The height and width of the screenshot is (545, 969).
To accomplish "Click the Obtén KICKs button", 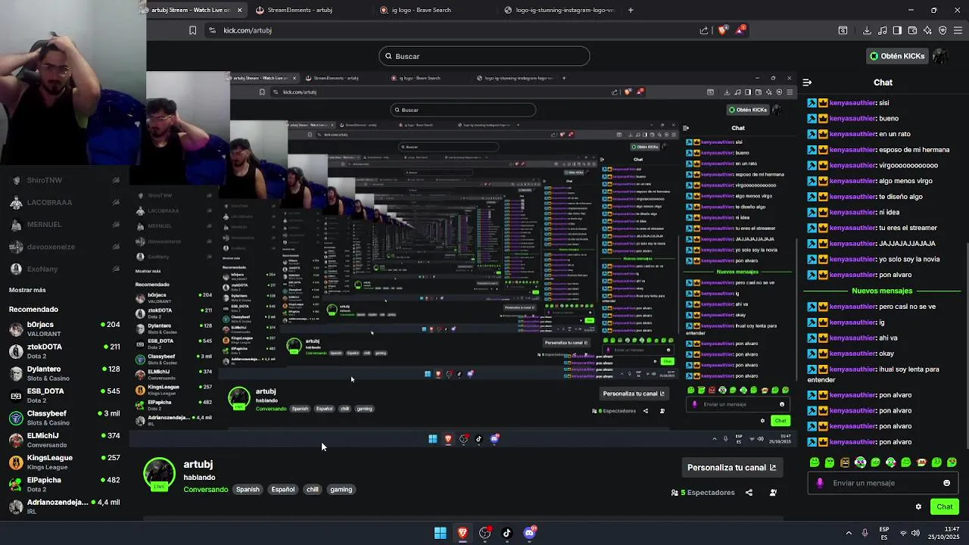I will click(896, 56).
